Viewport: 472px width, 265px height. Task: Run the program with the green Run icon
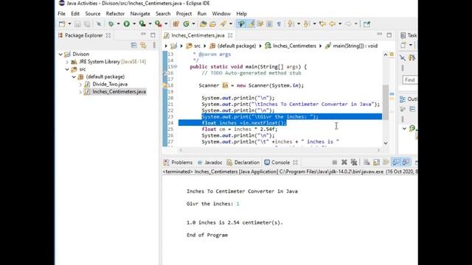127,24
